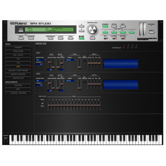Toggle the LFO 1 Key Trigger button

84,60
